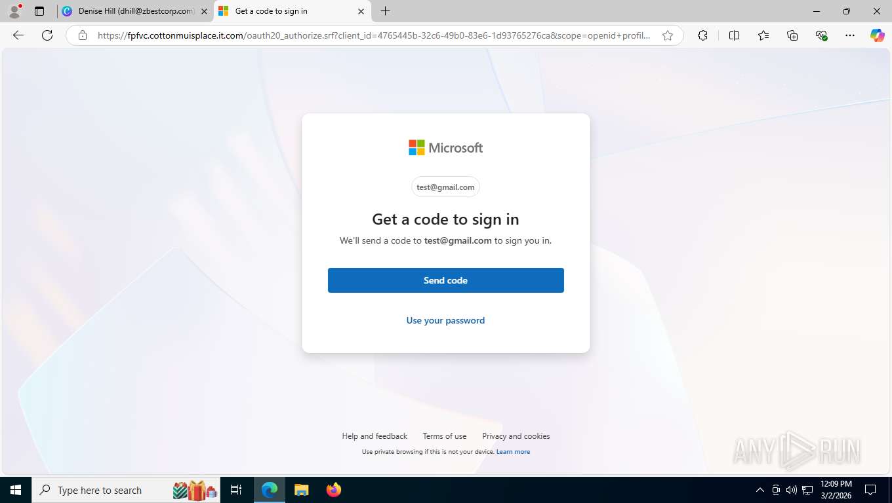Open Help and feedback link
The width and height of the screenshot is (892, 503).
coord(375,436)
